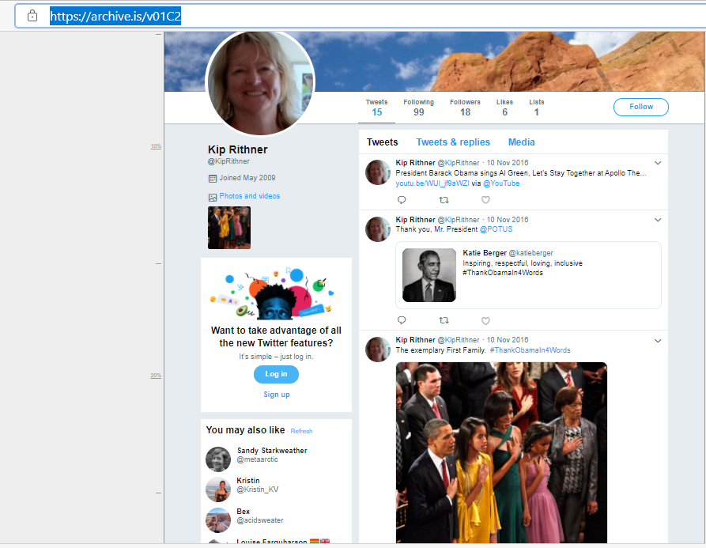
Task: Open the Lists count of 1
Action: coord(537,108)
